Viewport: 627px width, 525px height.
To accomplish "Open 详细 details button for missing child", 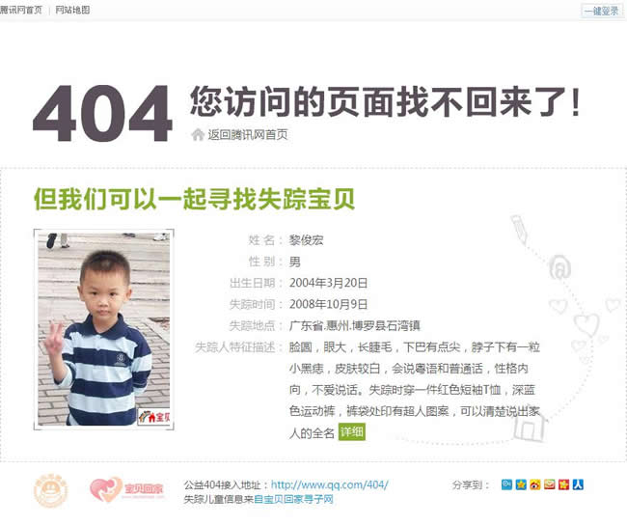I will coord(352,431).
